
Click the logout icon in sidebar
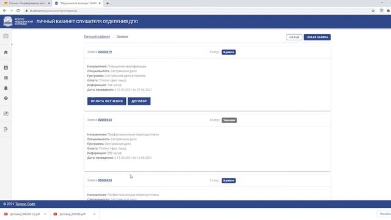[x=5, y=129]
